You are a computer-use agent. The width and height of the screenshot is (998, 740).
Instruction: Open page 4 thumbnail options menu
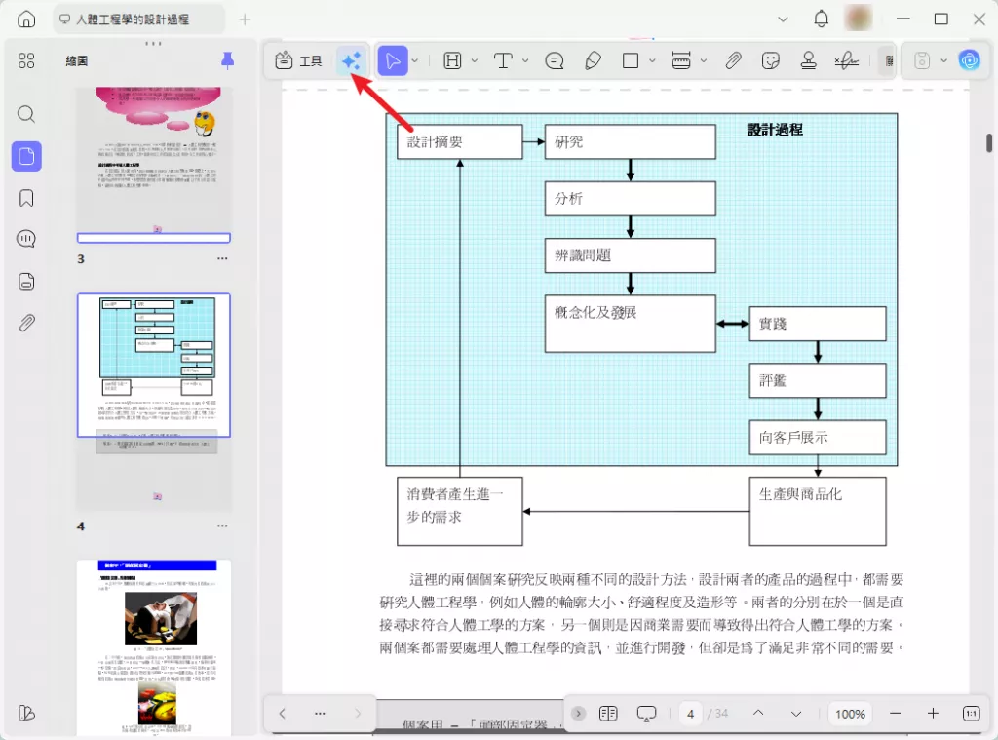[x=222, y=526]
